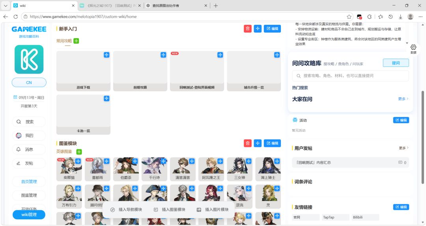The image size is (426, 226).
Task: Open the 游戏下载 card
Action: coord(83,71)
